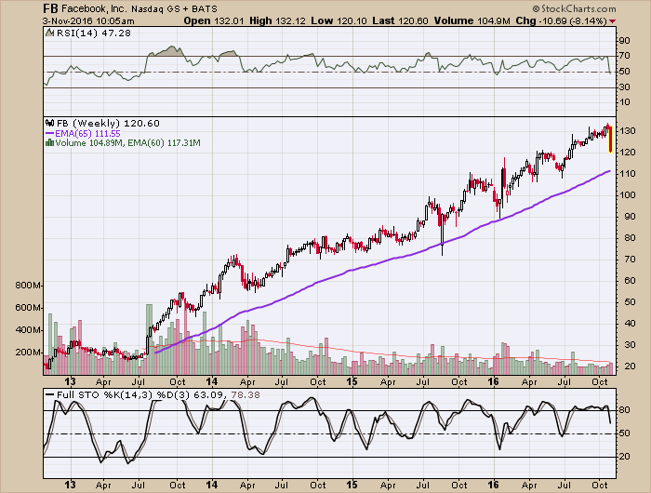The height and width of the screenshot is (493, 651).
Task: Click the purple EMA(65) legend line marker
Action: tap(50, 133)
